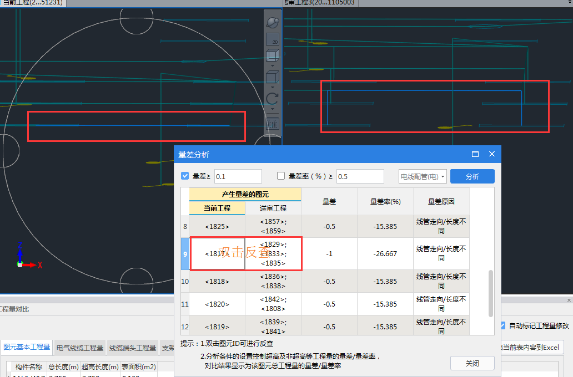The height and width of the screenshot is (377, 573).
Task: Switch to 电气线缆工程量 tab
Action: pos(80,348)
